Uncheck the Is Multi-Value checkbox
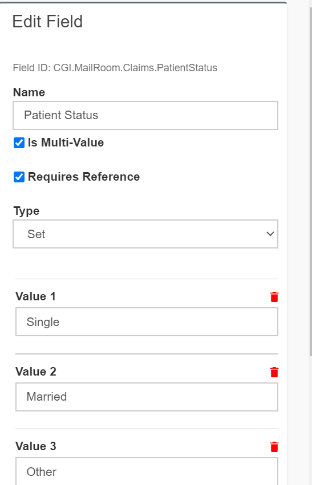The height and width of the screenshot is (485, 312). (19, 143)
